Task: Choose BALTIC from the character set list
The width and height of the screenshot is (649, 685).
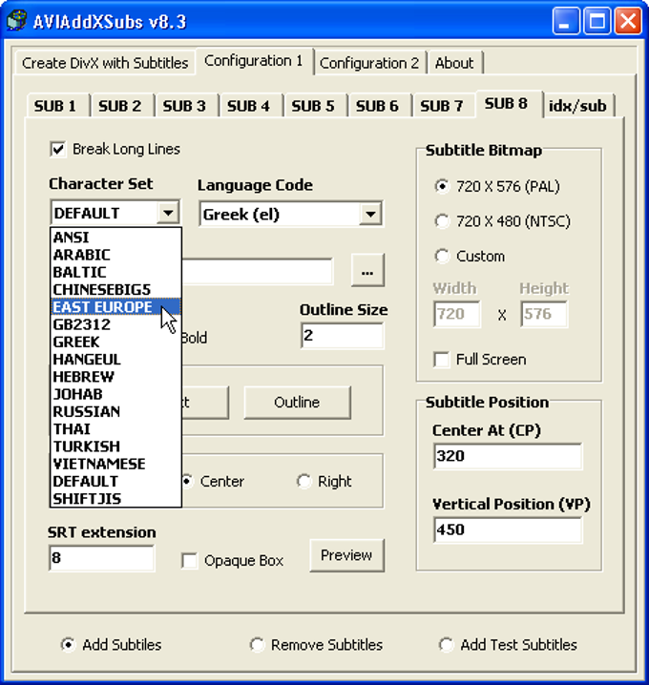Action: 115,272
